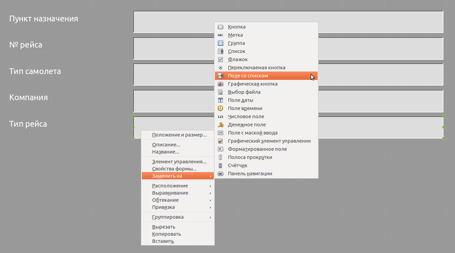
Task: Select the Тип рейса label
Action: tap(28, 124)
